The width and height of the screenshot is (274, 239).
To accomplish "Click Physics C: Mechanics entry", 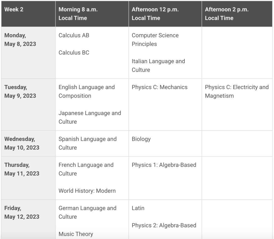I will click(159, 87).
